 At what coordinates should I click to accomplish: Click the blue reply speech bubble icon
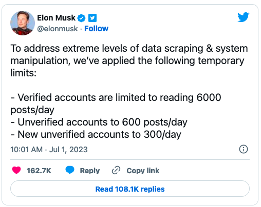click(70, 170)
